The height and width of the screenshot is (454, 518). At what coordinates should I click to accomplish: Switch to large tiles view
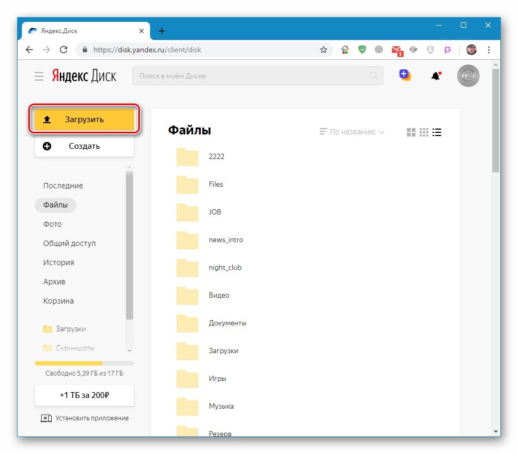pyautogui.click(x=411, y=132)
